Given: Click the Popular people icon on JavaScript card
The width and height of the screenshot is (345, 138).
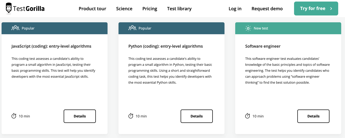Looking at the screenshot, I should (15, 28).
